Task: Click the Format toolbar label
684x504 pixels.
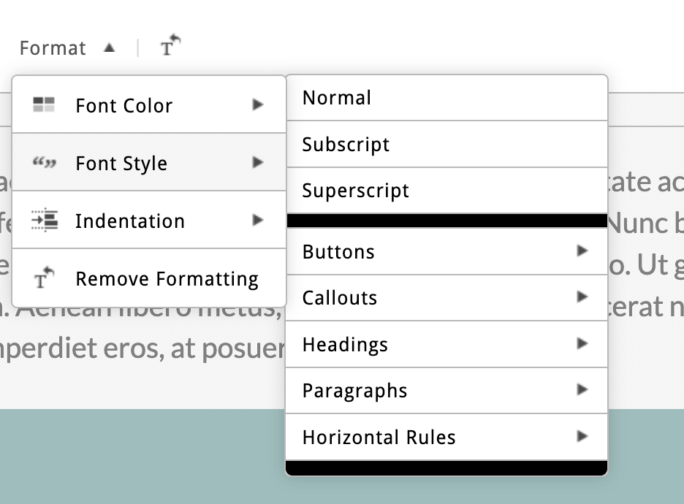Action: (53, 48)
